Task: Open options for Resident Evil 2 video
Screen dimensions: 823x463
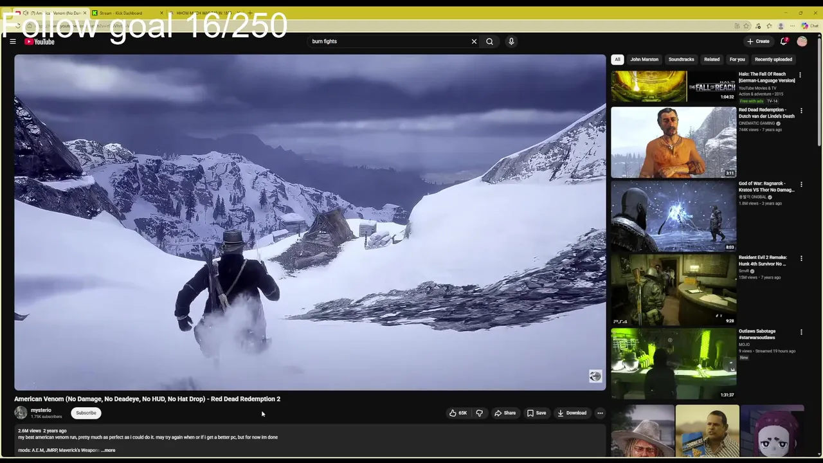Action: click(x=801, y=259)
